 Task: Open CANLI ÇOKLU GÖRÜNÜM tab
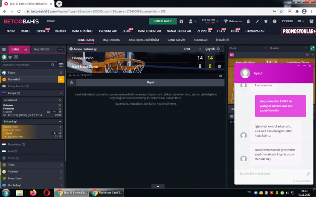coord(144,40)
